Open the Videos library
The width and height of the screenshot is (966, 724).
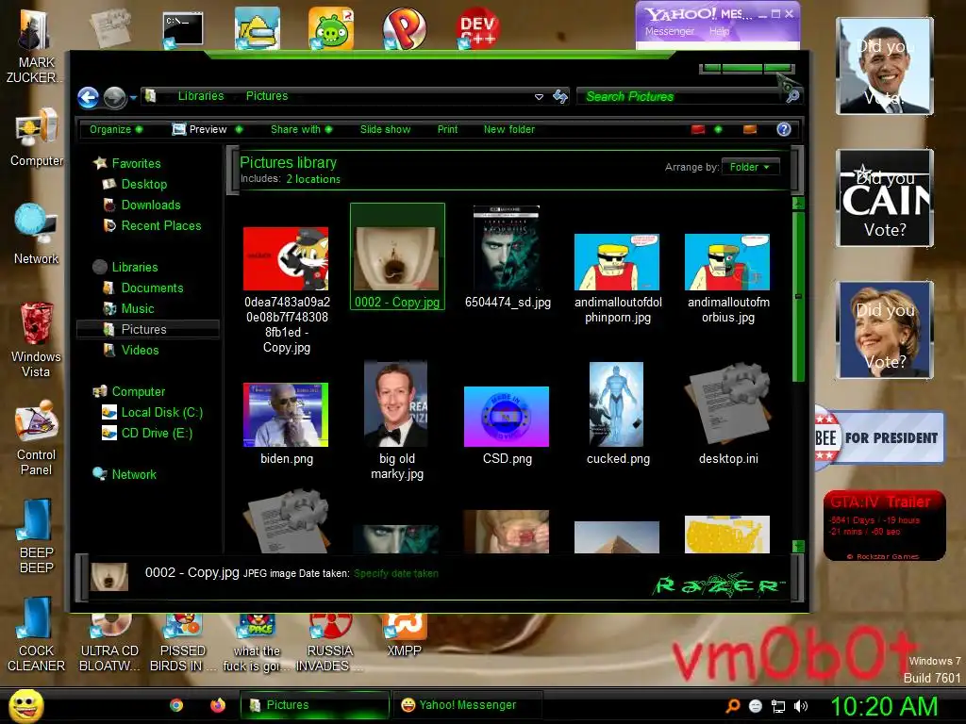(x=140, y=351)
